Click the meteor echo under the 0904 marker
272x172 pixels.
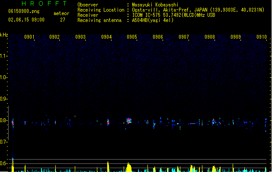click(108, 122)
